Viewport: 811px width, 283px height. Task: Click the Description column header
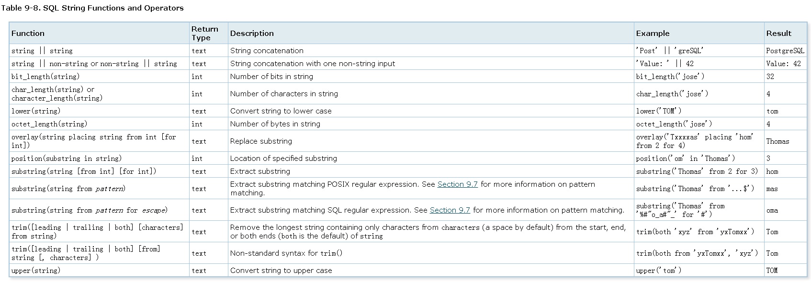click(252, 34)
